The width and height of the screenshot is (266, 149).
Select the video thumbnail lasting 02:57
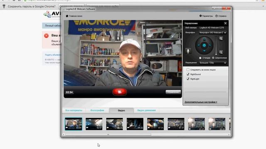(94, 124)
